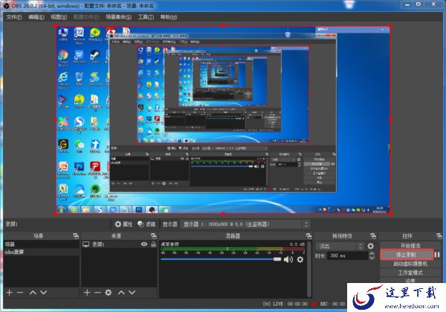Open source 属性 properties with gear
The image size is (446, 312).
(x=123, y=224)
